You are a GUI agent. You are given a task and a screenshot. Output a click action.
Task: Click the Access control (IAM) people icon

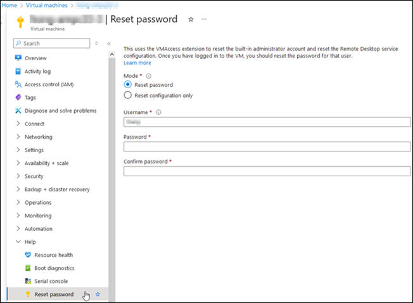pos(18,84)
